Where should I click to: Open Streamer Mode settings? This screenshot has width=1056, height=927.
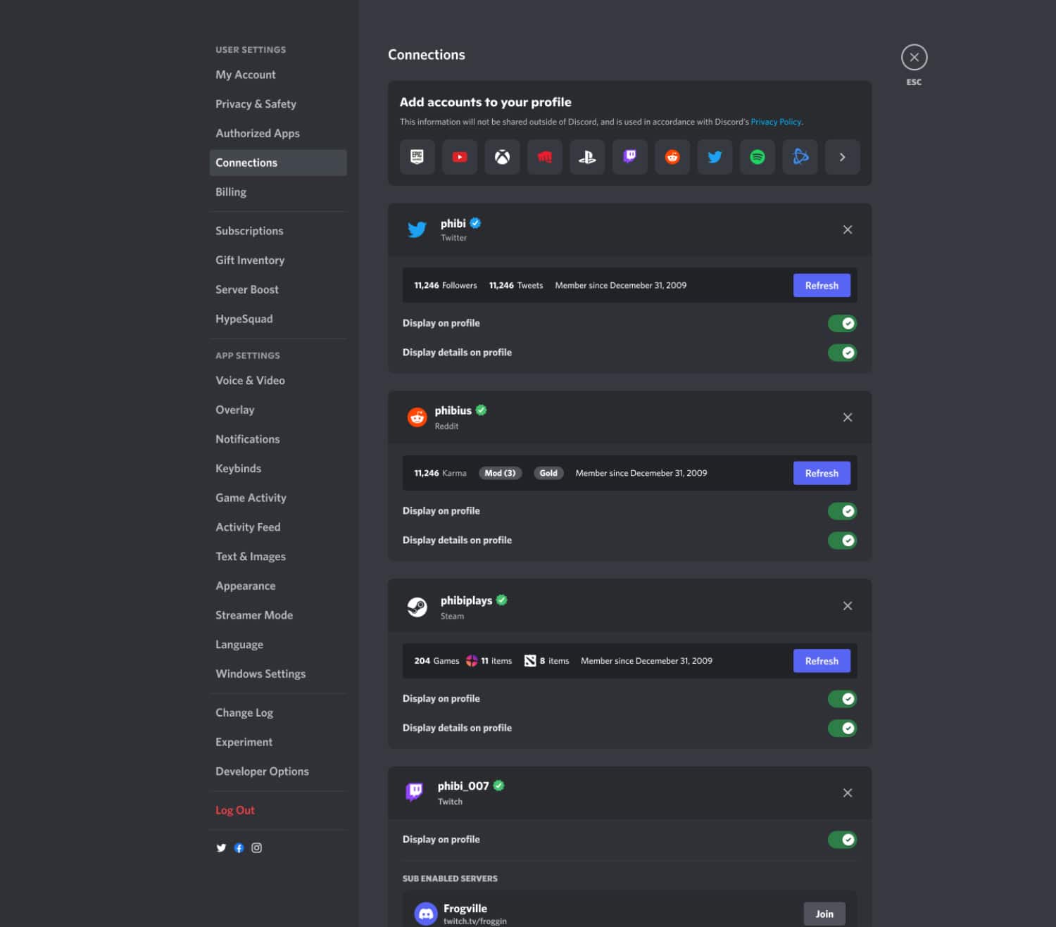click(x=278, y=615)
